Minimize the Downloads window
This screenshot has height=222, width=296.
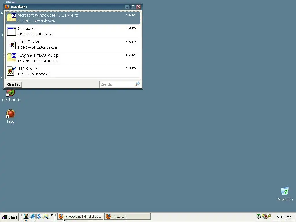[x=127, y=7]
